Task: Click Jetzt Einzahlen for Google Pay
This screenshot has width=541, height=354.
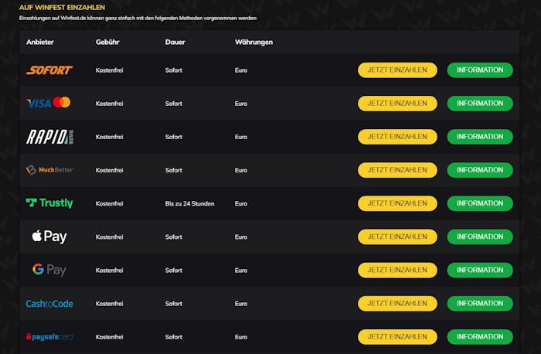Action: pyautogui.click(x=397, y=271)
